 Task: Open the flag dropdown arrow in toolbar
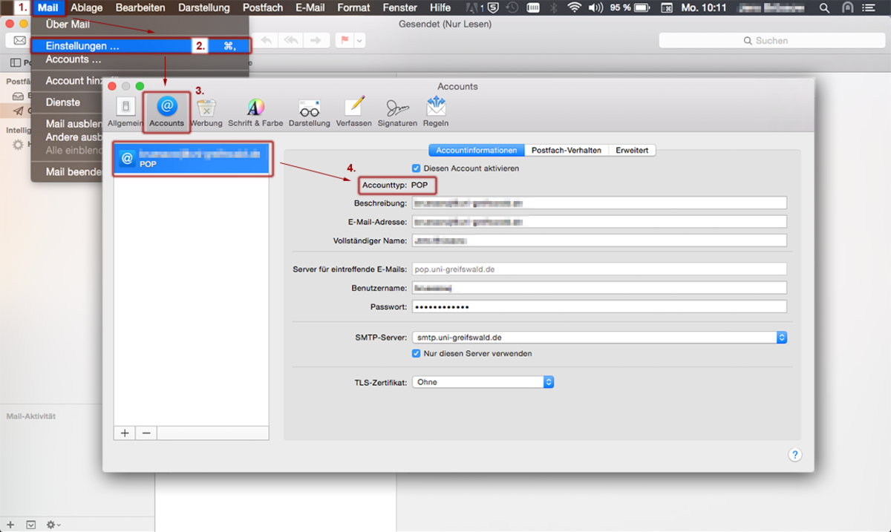click(x=360, y=41)
